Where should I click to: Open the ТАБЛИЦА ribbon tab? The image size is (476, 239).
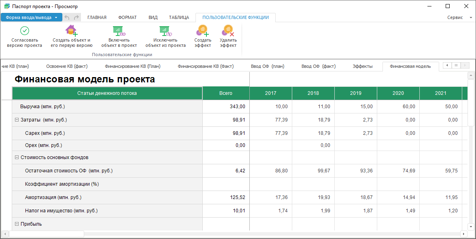tap(179, 17)
